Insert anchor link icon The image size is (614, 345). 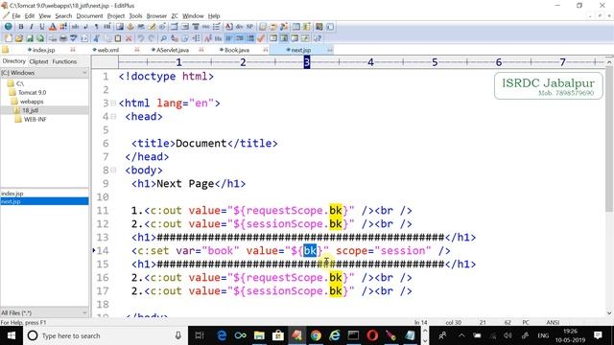coord(130,27)
